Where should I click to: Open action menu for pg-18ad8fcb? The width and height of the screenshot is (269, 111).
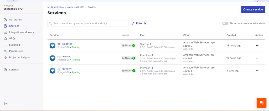pyautogui.click(x=257, y=46)
